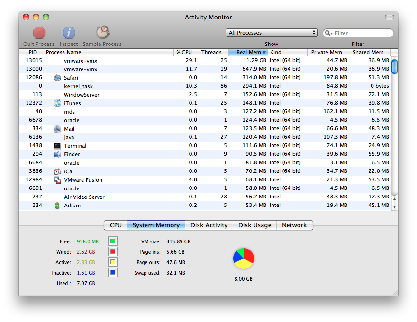Select the java process row

click(205, 137)
